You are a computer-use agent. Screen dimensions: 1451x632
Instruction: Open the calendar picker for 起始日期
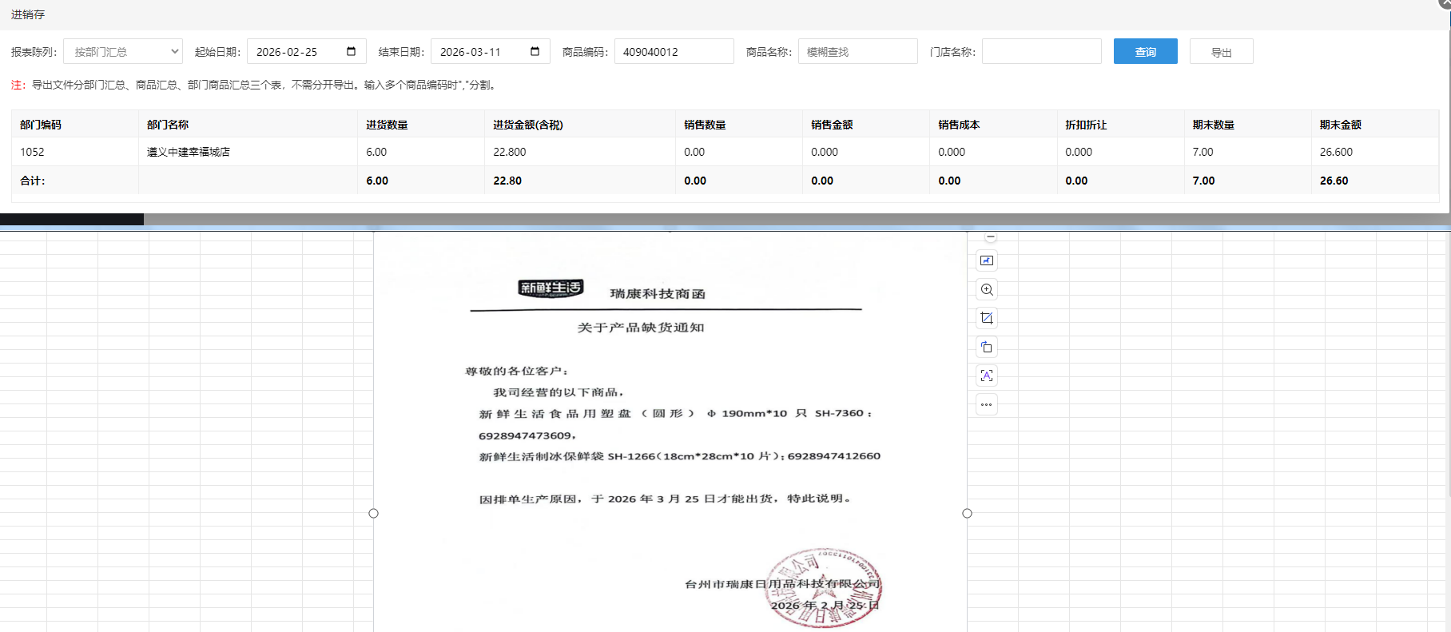[351, 52]
